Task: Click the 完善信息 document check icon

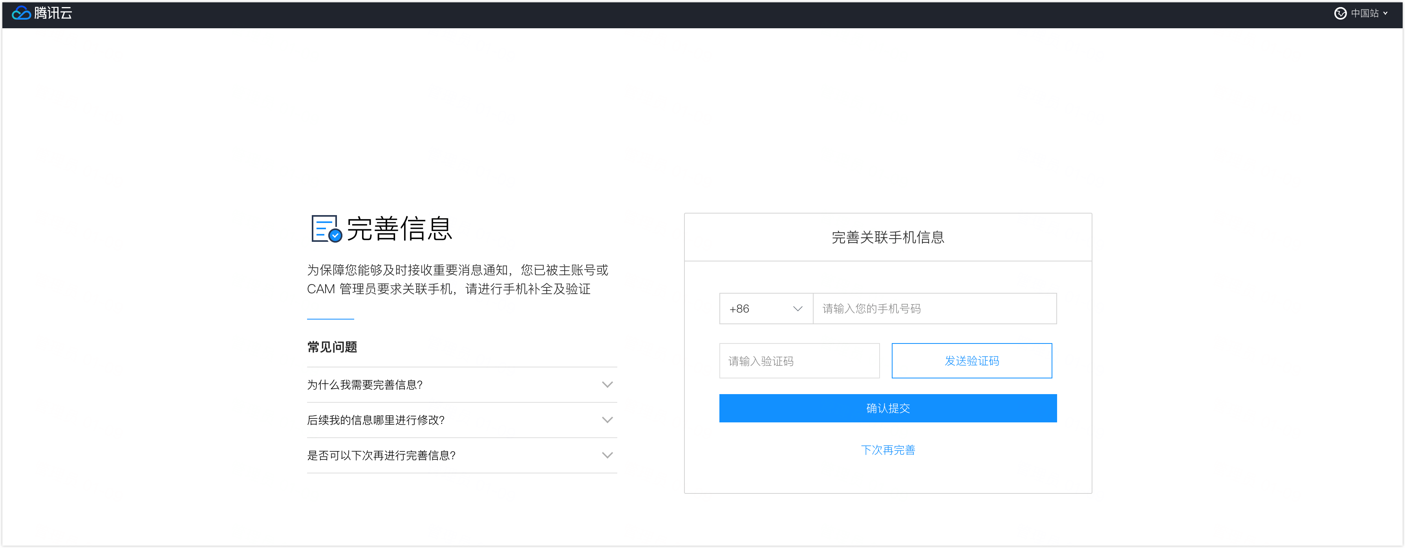Action: (326, 228)
